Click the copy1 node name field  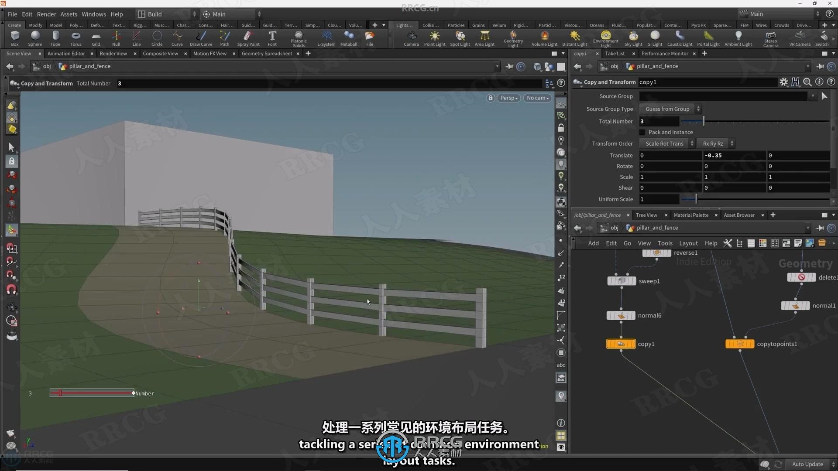(707, 82)
